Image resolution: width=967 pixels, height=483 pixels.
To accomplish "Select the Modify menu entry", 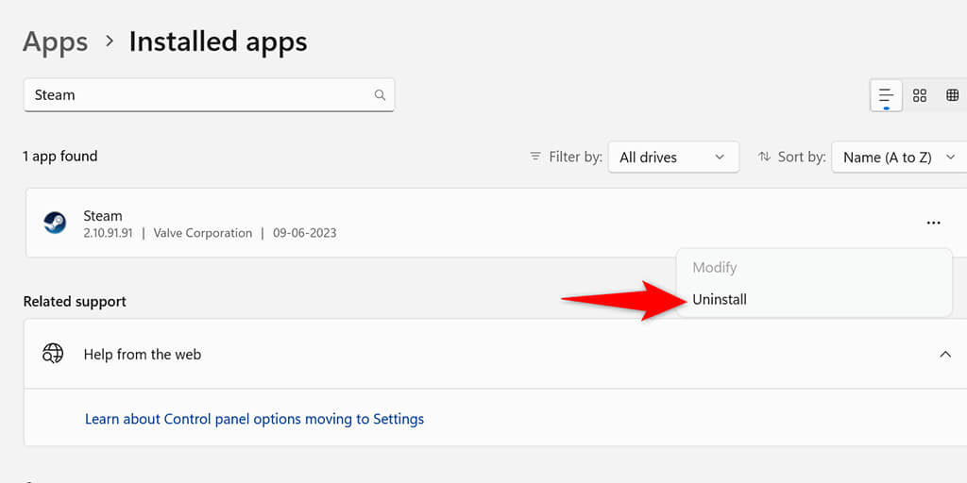I will click(x=715, y=268).
